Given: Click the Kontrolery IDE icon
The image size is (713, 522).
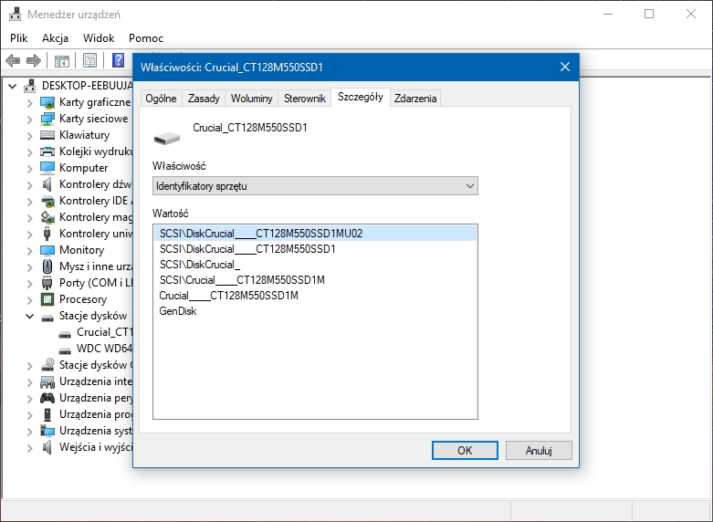Looking at the screenshot, I should 47,201.
